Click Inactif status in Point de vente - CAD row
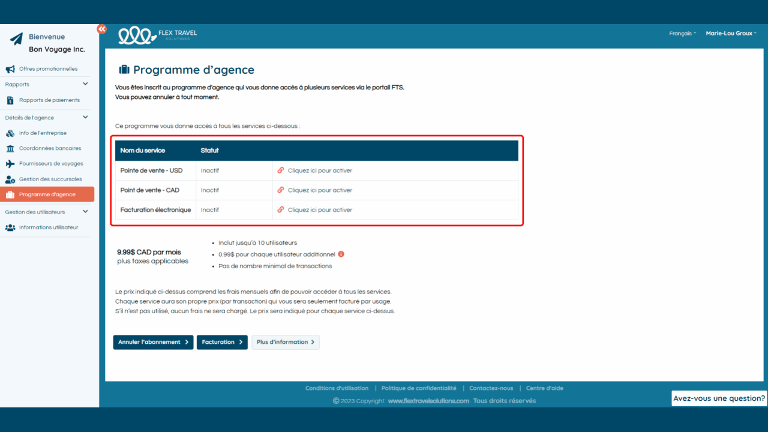Screen dimensions: 768x432 tap(210, 190)
